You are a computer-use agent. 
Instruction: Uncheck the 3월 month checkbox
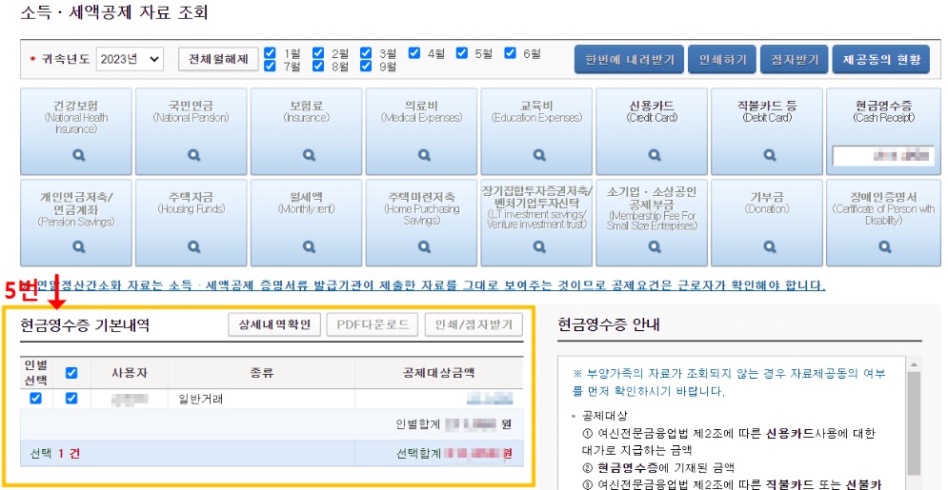(366, 52)
